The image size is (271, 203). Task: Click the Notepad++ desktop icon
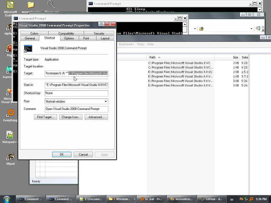pyautogui.click(x=10, y=137)
